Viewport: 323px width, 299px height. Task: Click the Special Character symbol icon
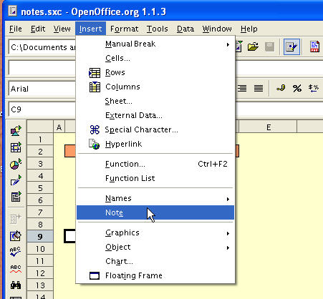tap(95, 129)
